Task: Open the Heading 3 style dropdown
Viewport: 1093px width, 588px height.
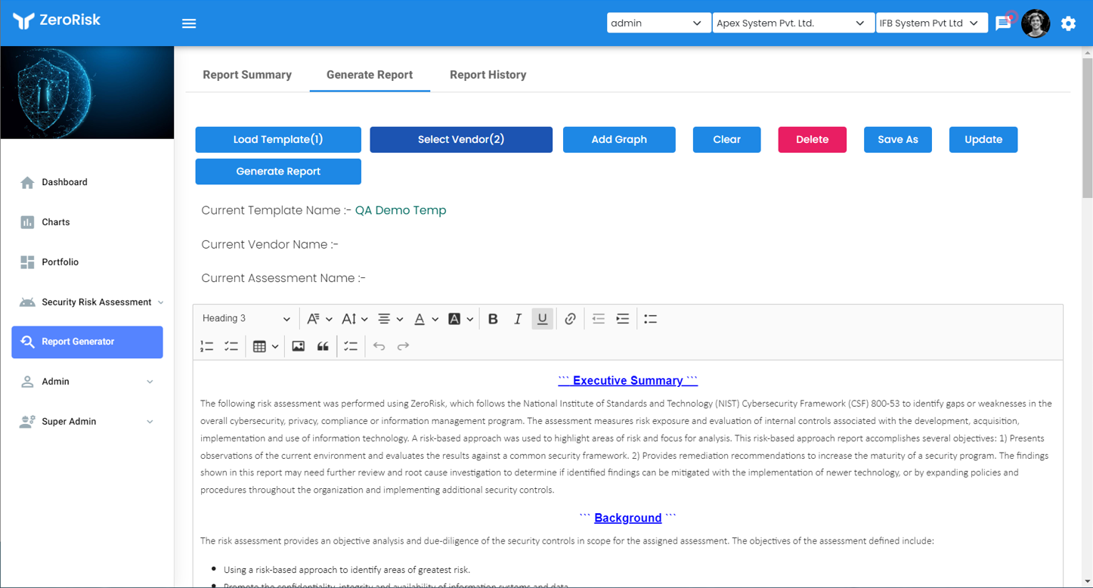Action: point(246,319)
